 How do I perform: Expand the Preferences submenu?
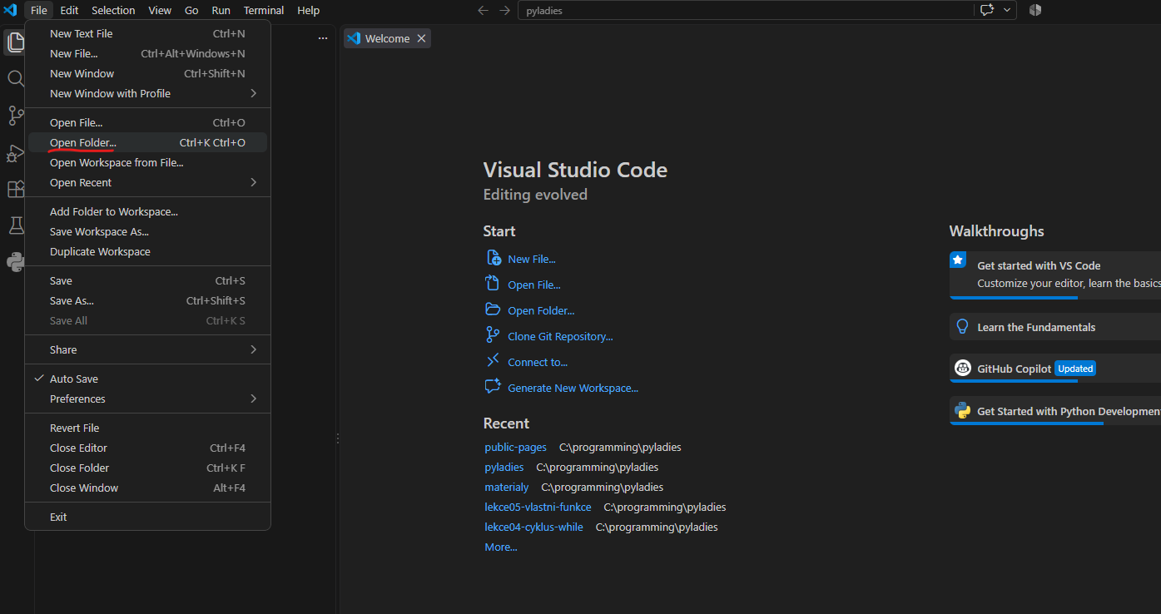click(x=147, y=399)
